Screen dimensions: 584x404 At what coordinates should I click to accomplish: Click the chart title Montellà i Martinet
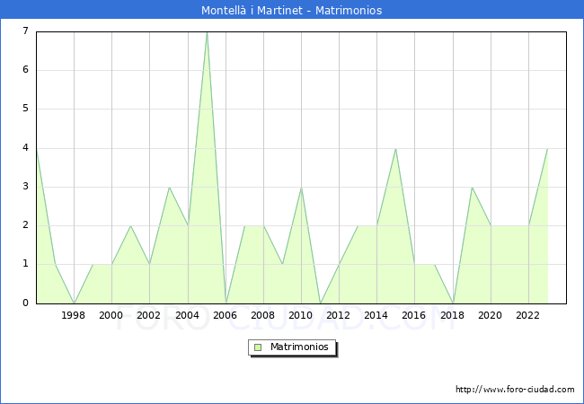pyautogui.click(x=291, y=10)
